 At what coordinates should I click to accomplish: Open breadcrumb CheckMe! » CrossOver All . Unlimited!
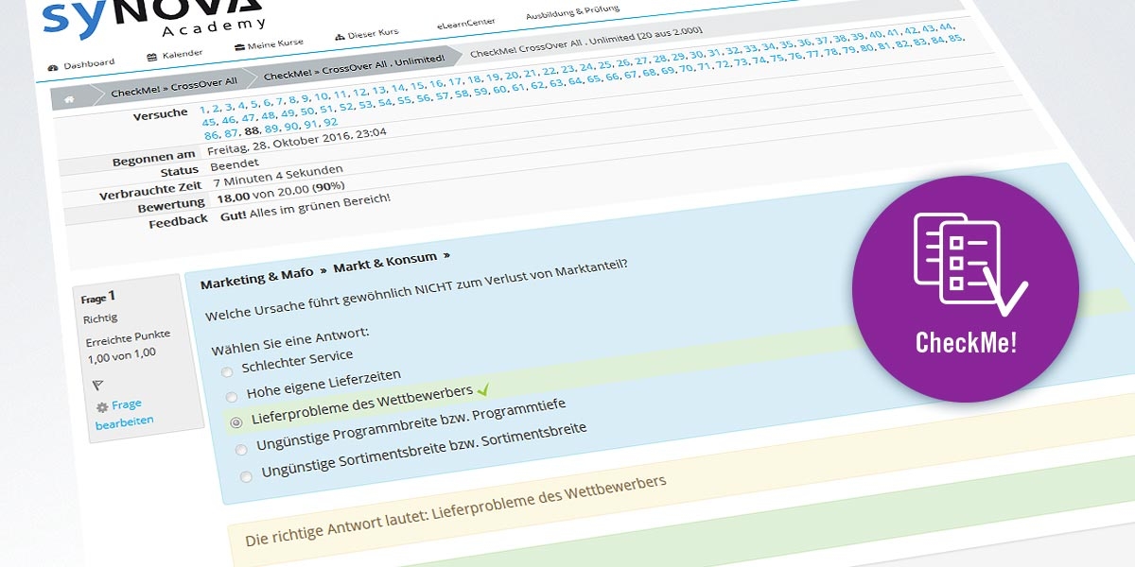355,68
